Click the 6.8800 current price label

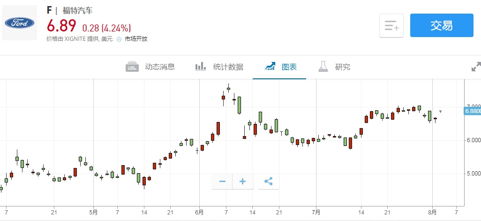pyautogui.click(x=472, y=111)
